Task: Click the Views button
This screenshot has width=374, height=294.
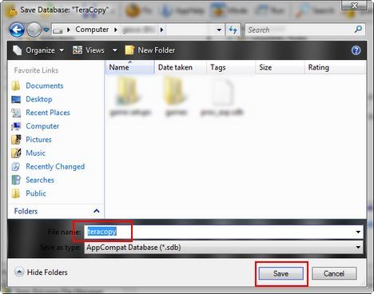Action: (89, 50)
